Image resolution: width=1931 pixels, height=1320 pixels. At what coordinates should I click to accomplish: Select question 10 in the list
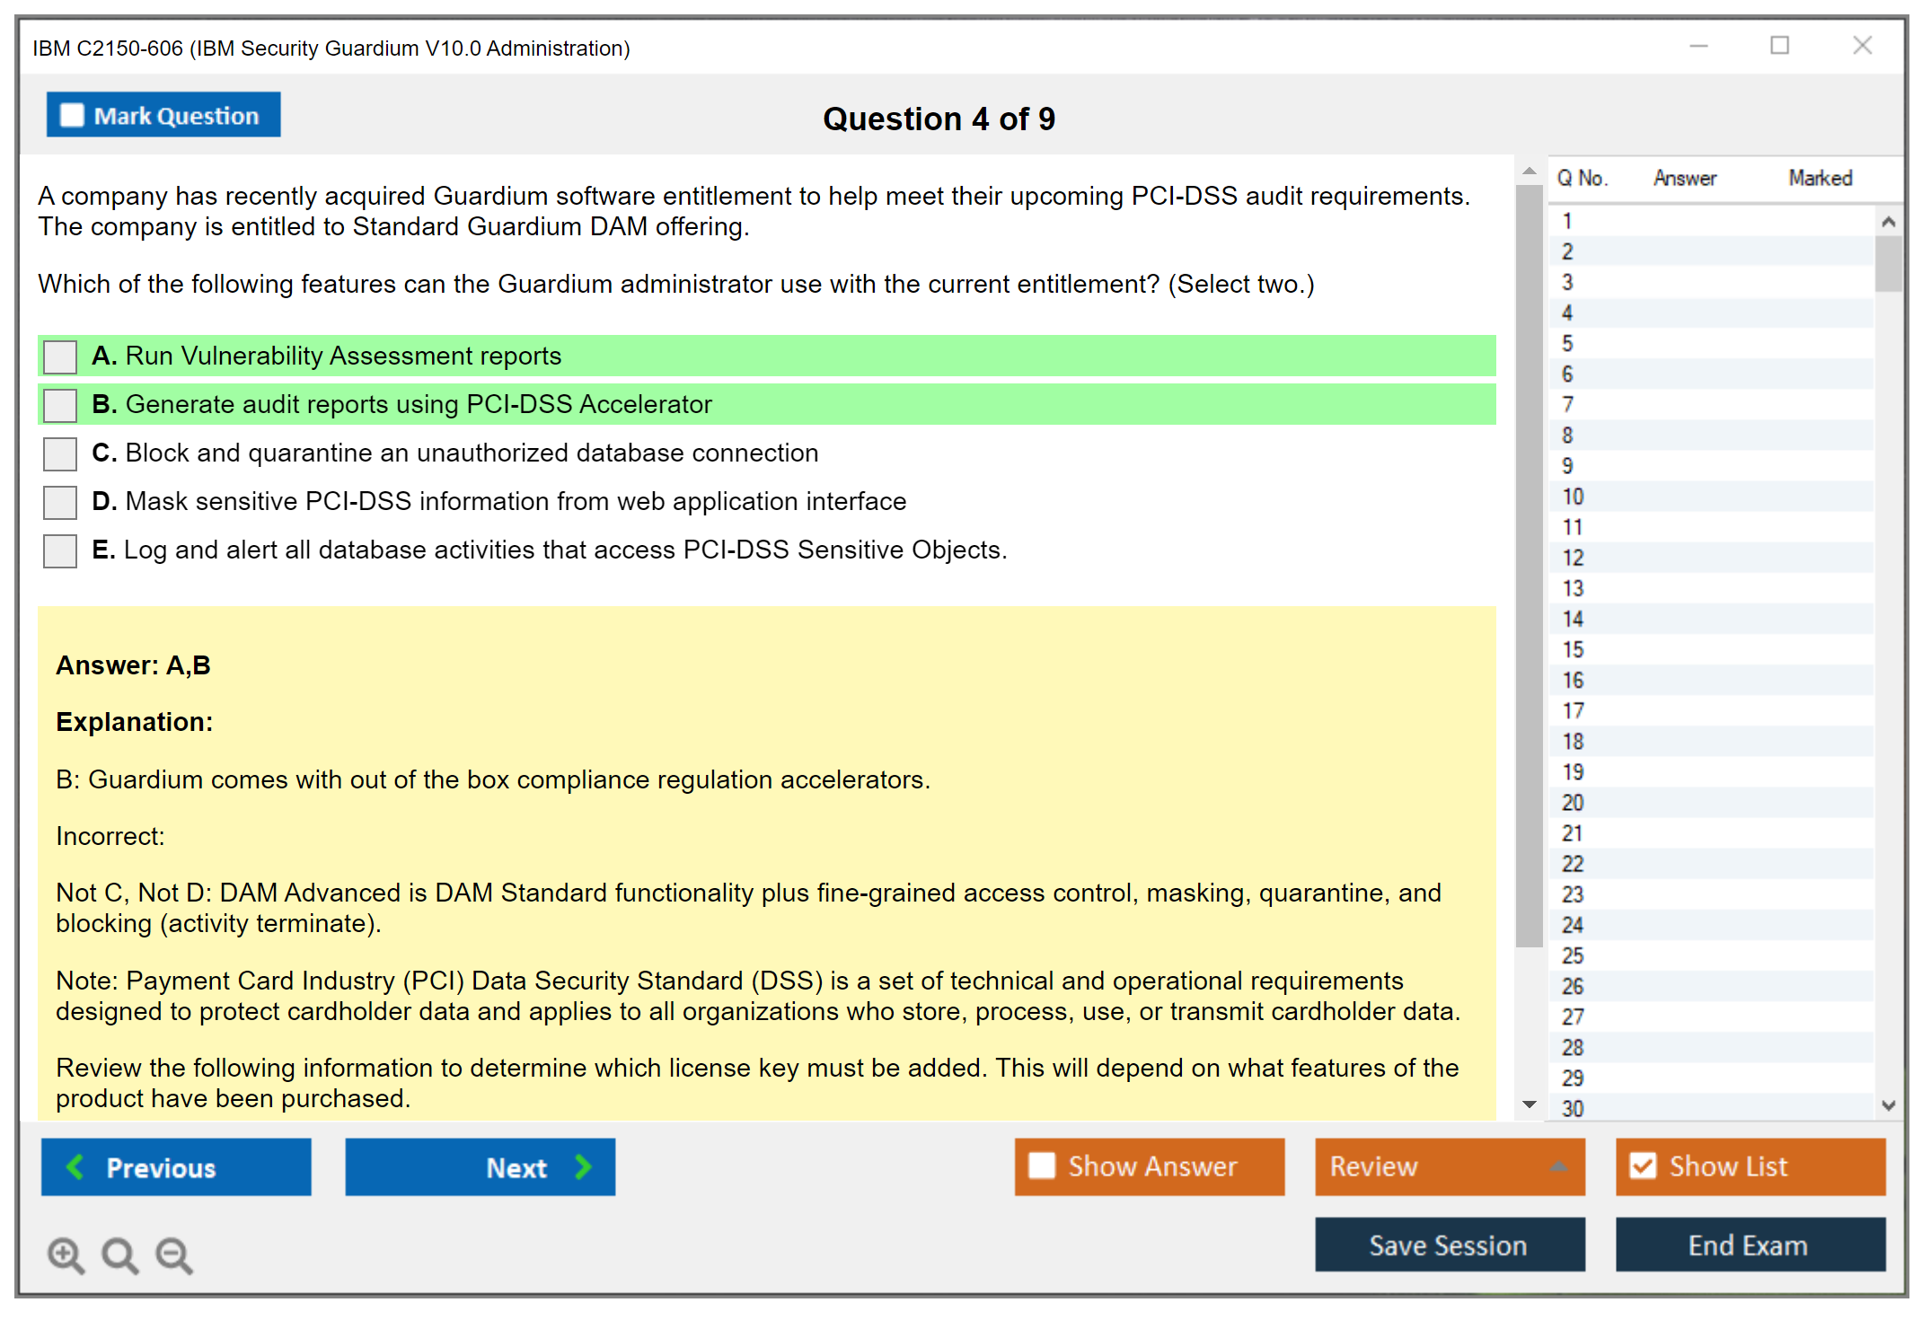[x=1573, y=497]
